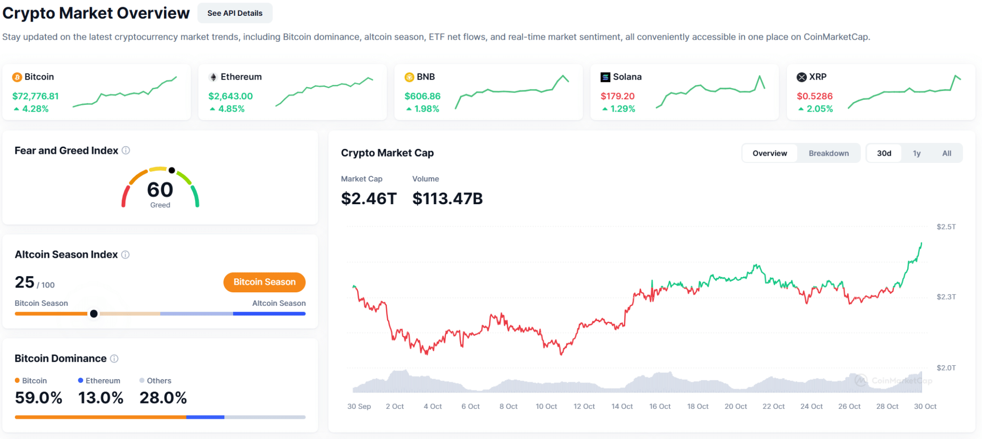Click the Solana sparkline chart
The image size is (982, 439).
click(x=710, y=92)
